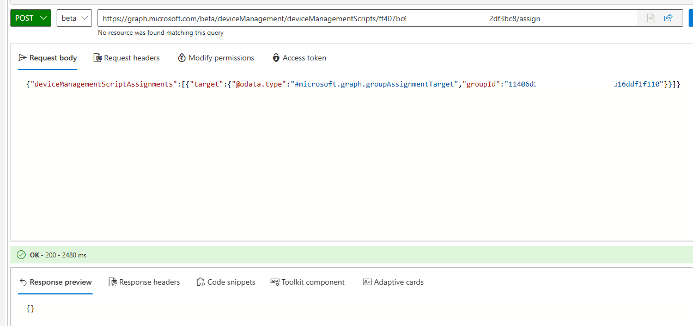Click the Code snippets icon
Image resolution: width=693 pixels, height=326 pixels.
point(200,282)
